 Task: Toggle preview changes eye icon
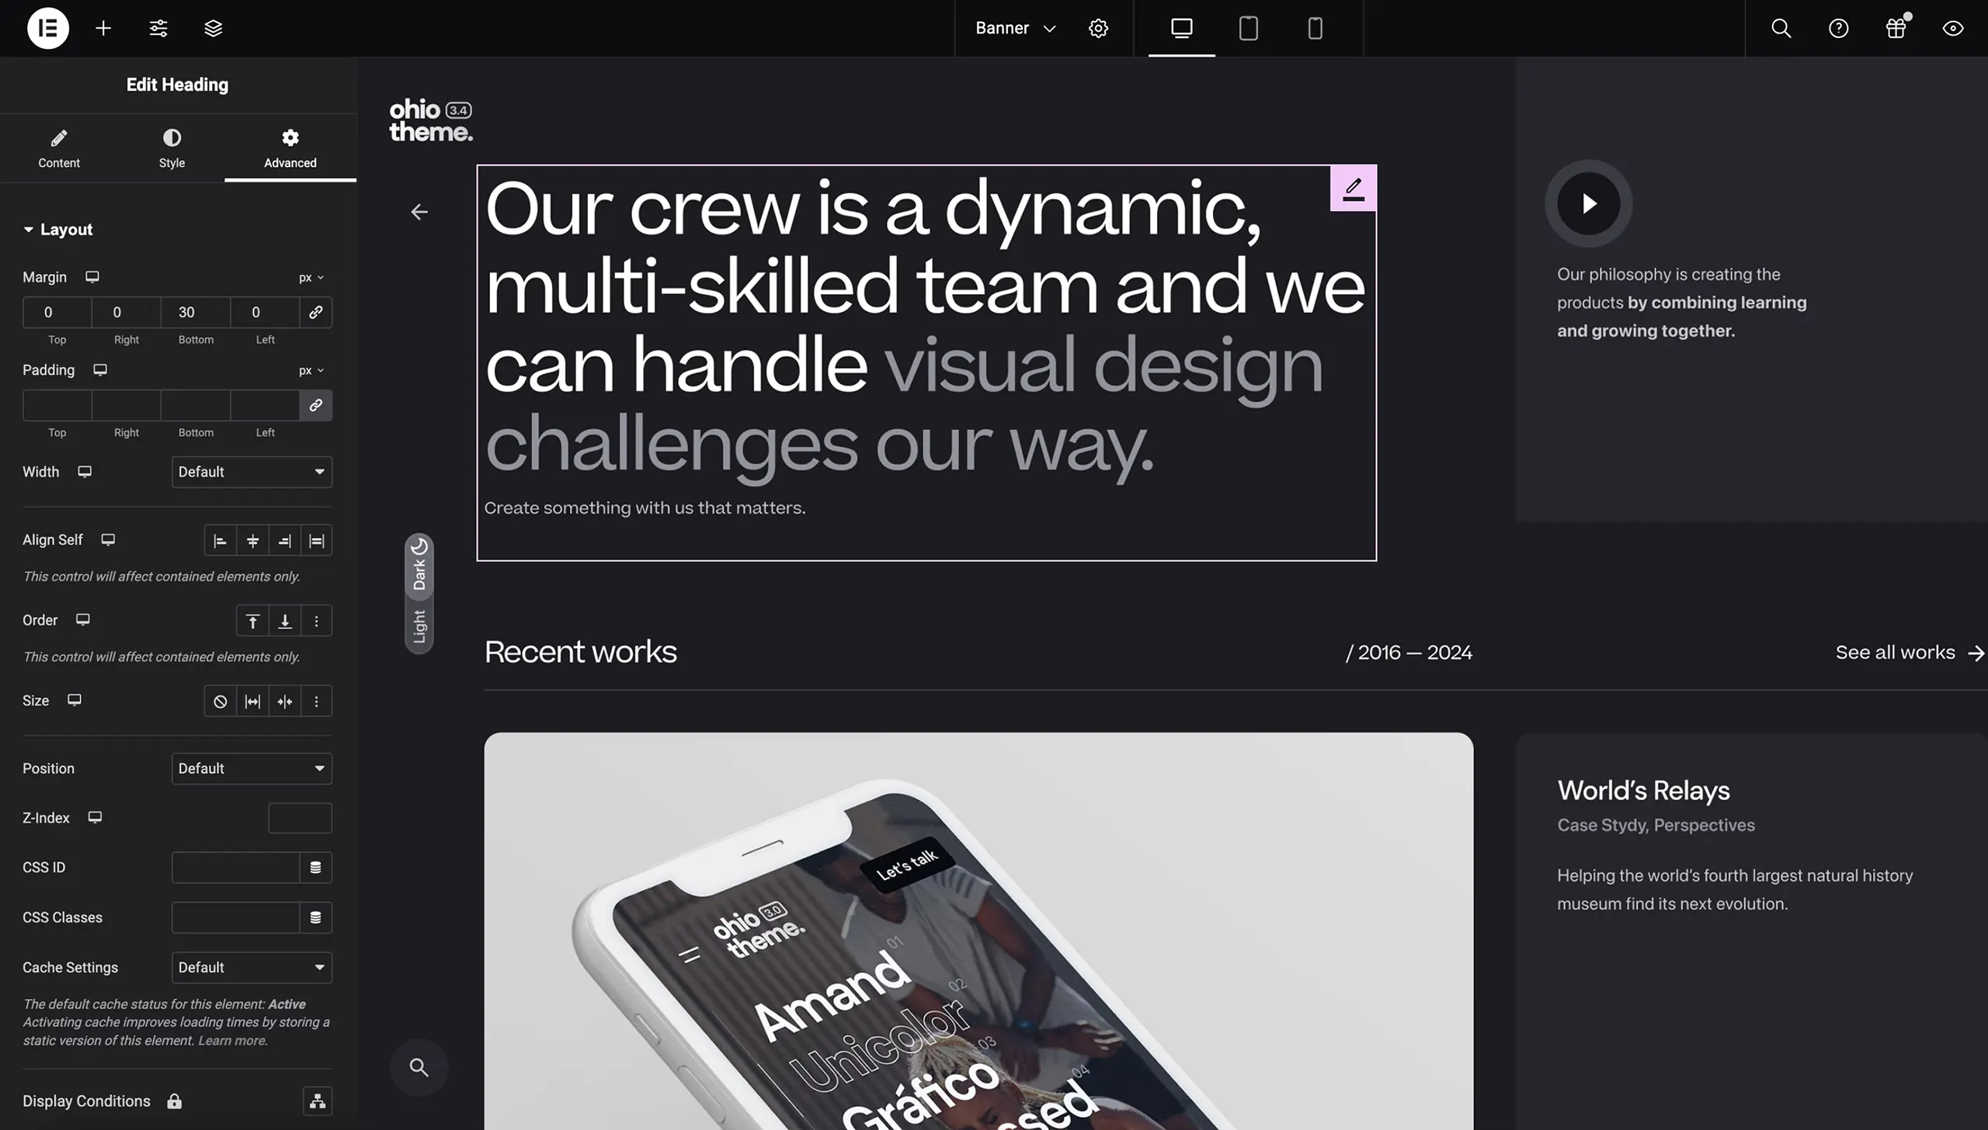click(x=1953, y=29)
